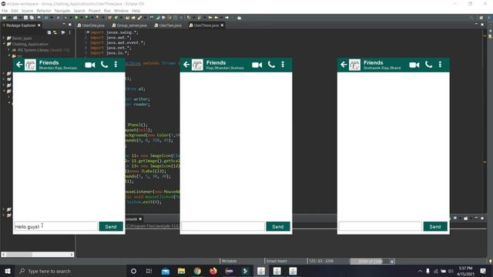Open more options in Raju,Bhandan,Snehasi chat

[x=283, y=65]
